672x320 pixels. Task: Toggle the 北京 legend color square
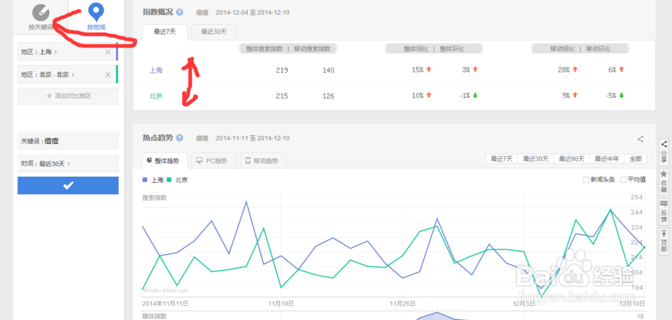click(x=169, y=179)
